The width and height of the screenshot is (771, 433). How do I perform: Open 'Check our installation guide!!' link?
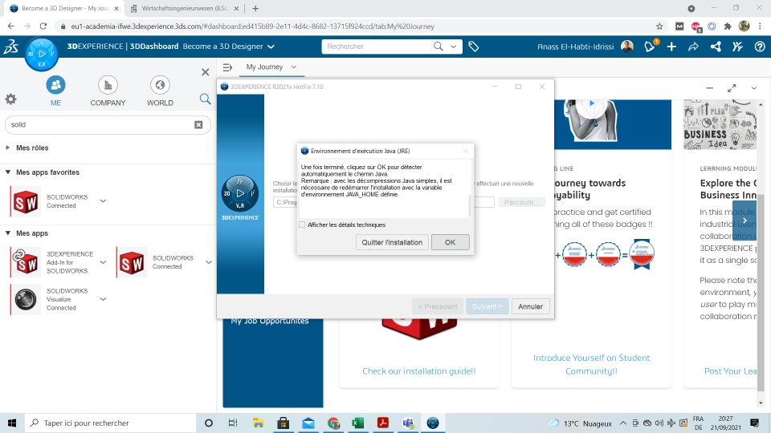point(419,371)
